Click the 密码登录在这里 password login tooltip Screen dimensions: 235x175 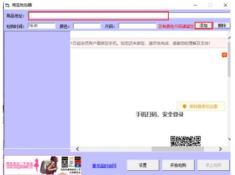click(201, 106)
